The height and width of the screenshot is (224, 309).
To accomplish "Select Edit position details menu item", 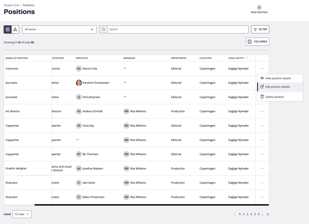I will (x=278, y=87).
